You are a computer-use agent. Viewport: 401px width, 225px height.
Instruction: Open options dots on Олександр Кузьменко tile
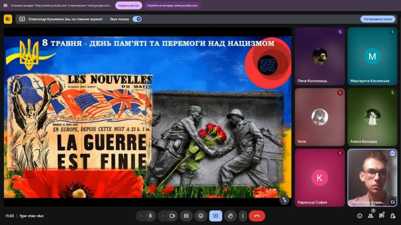pos(392,153)
